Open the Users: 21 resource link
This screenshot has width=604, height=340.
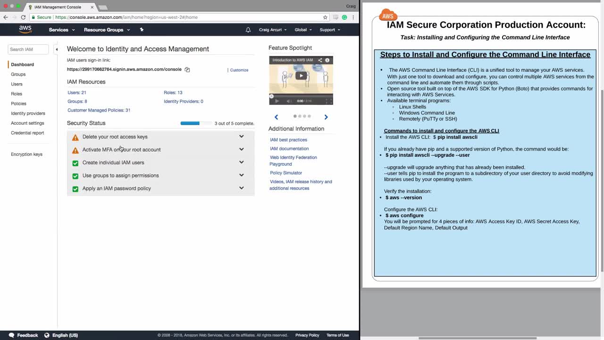[x=77, y=93]
